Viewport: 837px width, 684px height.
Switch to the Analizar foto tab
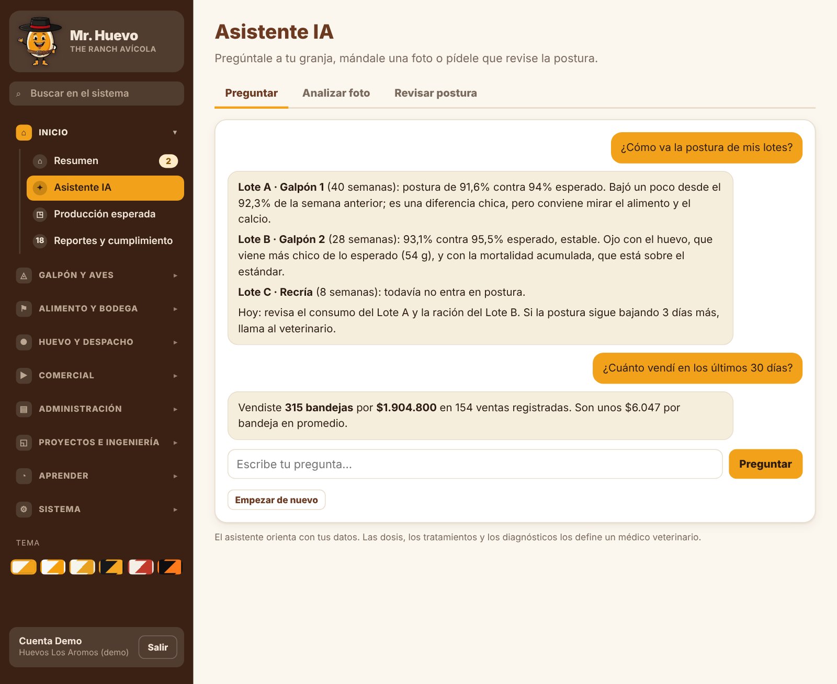[336, 94]
